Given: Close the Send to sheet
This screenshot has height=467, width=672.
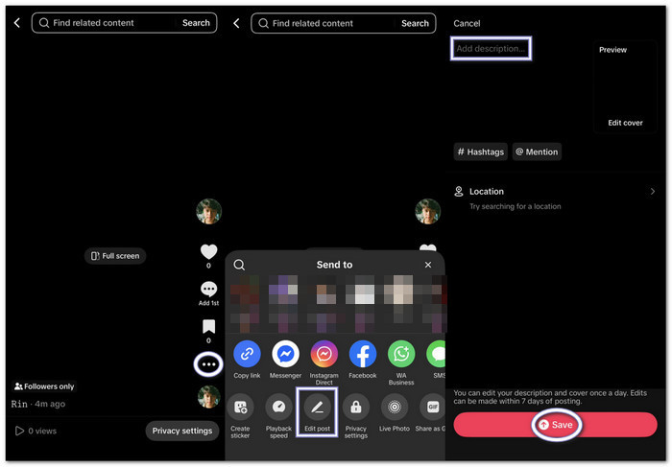Looking at the screenshot, I should pyautogui.click(x=428, y=265).
